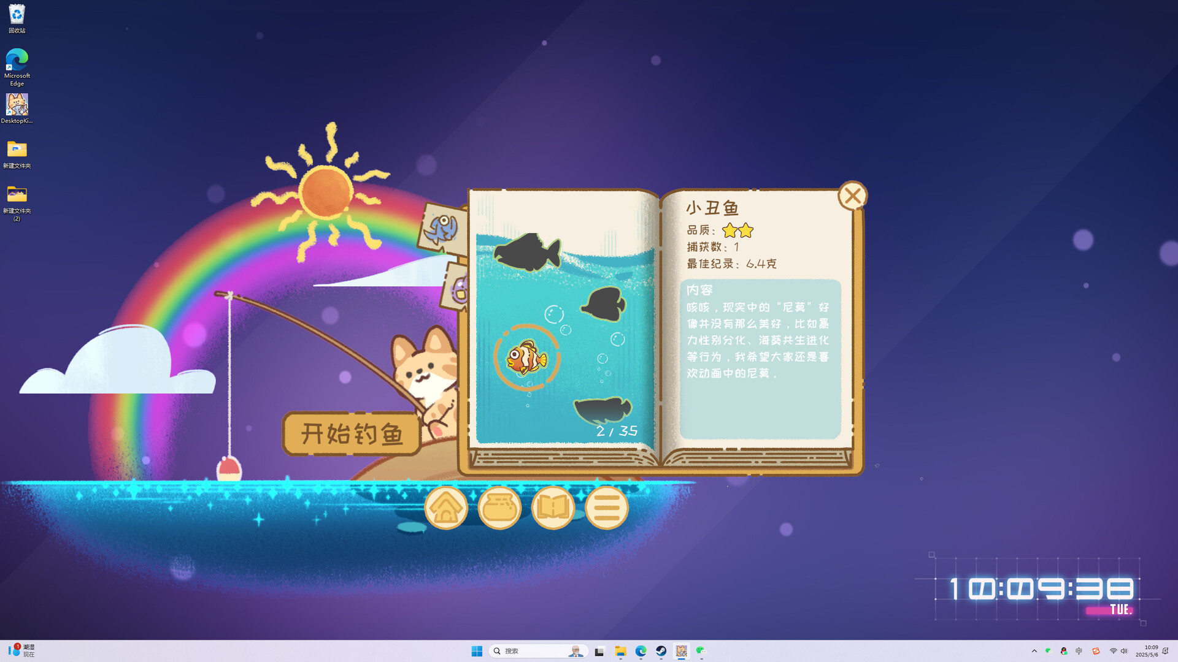The width and height of the screenshot is (1178, 662).
Task: Select the top locked fish silhouette
Action: point(527,251)
